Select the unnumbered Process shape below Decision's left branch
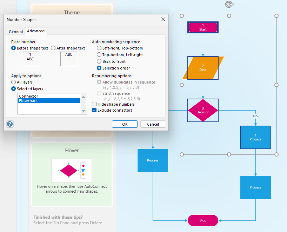 pyautogui.click(x=153, y=160)
